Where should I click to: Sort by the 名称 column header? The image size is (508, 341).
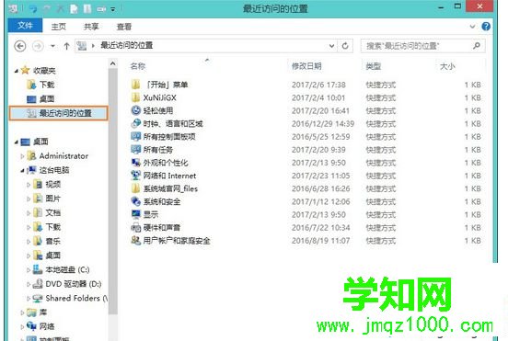pos(138,66)
